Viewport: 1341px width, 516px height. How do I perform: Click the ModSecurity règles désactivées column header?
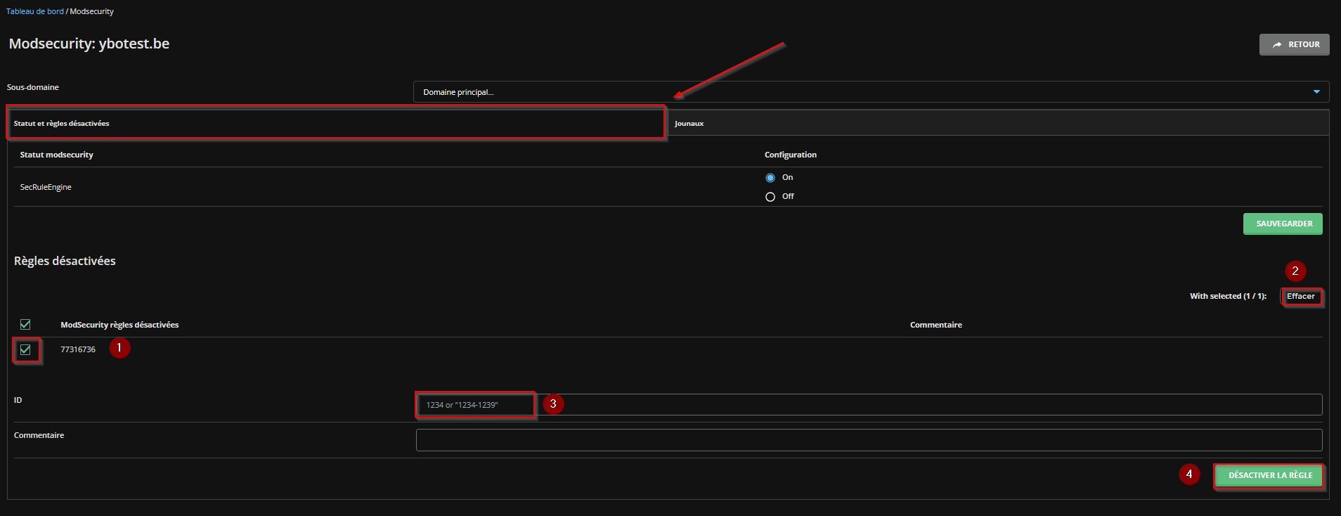click(119, 325)
